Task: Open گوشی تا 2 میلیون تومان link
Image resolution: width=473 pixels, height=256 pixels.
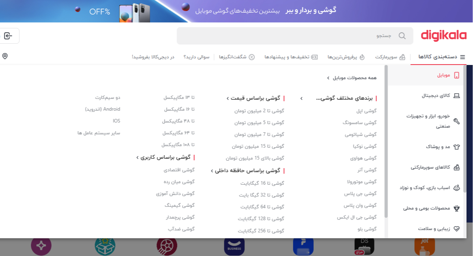Action: coord(259,111)
